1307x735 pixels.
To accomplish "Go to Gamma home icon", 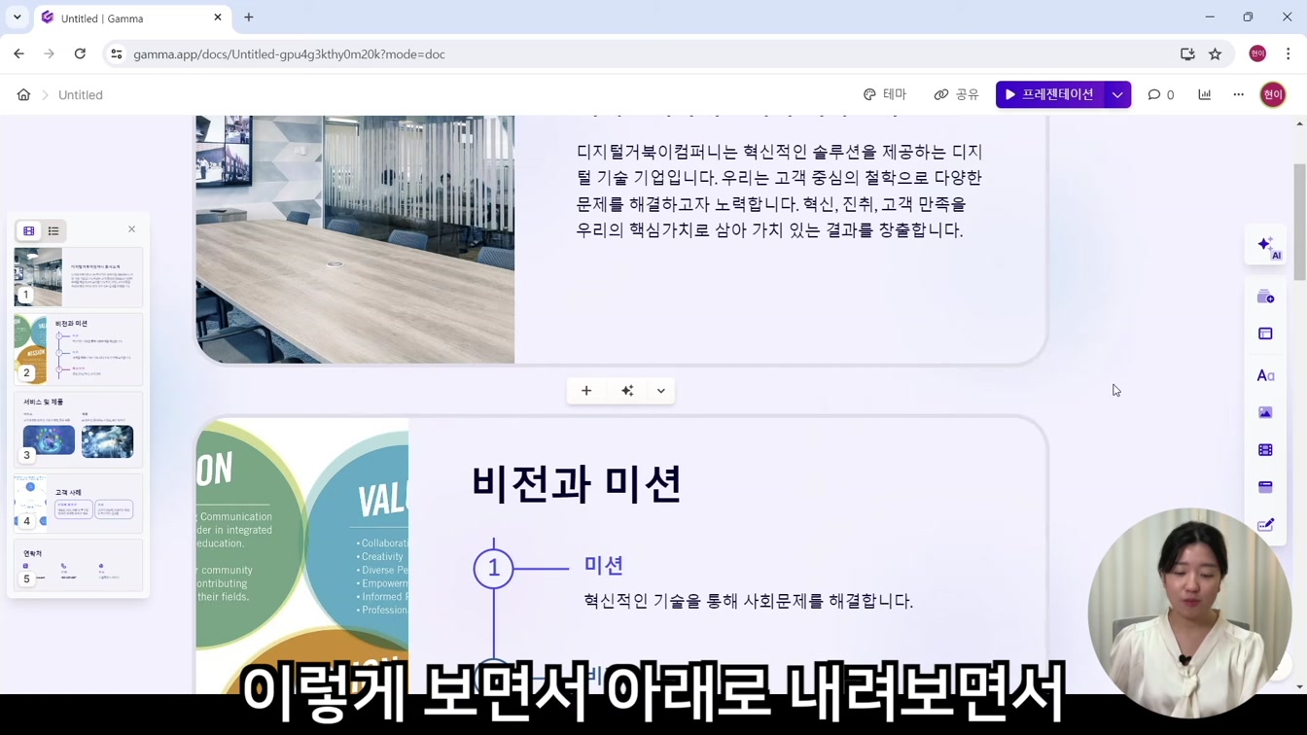I will pyautogui.click(x=23, y=95).
